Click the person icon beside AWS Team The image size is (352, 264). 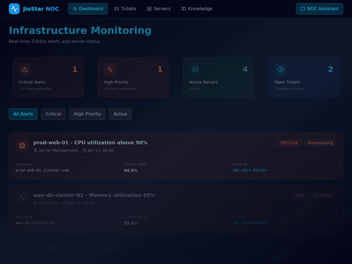35,203
